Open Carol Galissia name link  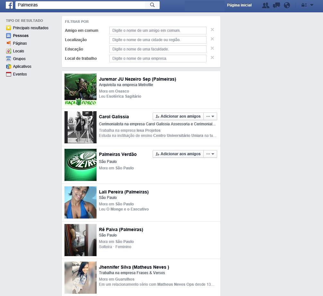pyautogui.click(x=114, y=117)
